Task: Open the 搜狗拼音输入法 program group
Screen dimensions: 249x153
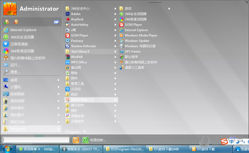Action: click(x=91, y=100)
